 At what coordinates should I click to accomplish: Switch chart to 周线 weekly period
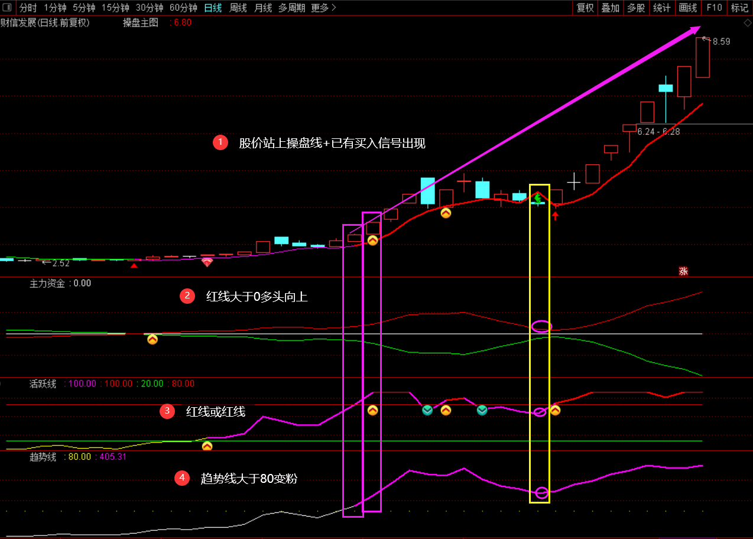point(238,8)
